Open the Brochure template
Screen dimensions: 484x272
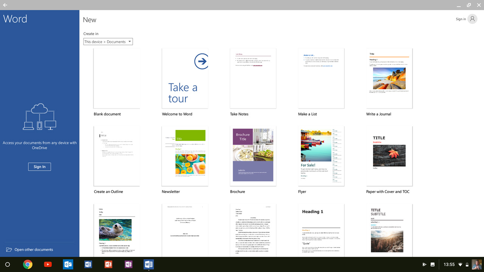pos(253,156)
